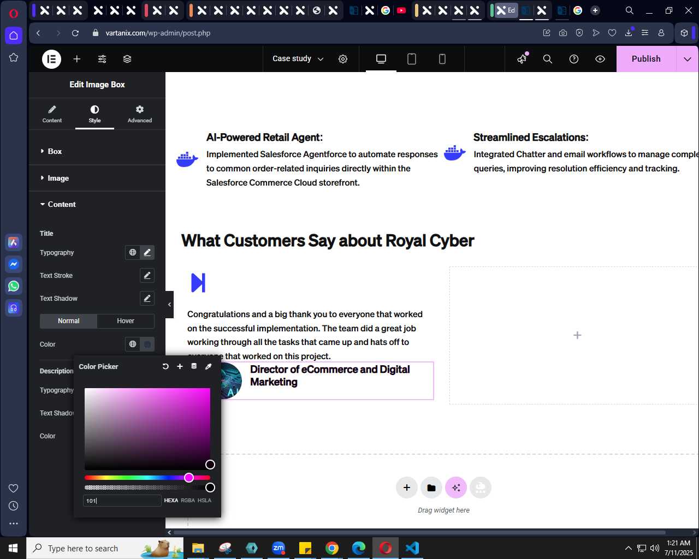Open What's New notifications icon
The height and width of the screenshot is (559, 699).
[523, 58]
